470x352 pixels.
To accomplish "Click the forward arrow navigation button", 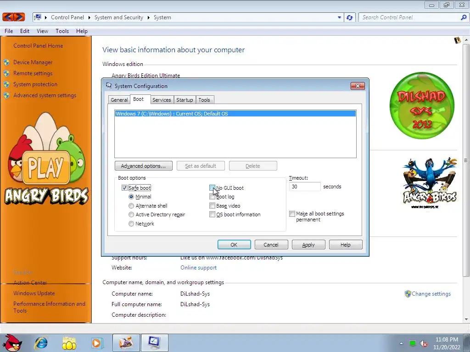I will tap(19, 17).
